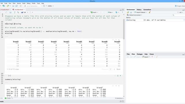This screenshot has height=104, width=185.
Task: Open the Insert chunk dropdown
Action: coord(94,12)
